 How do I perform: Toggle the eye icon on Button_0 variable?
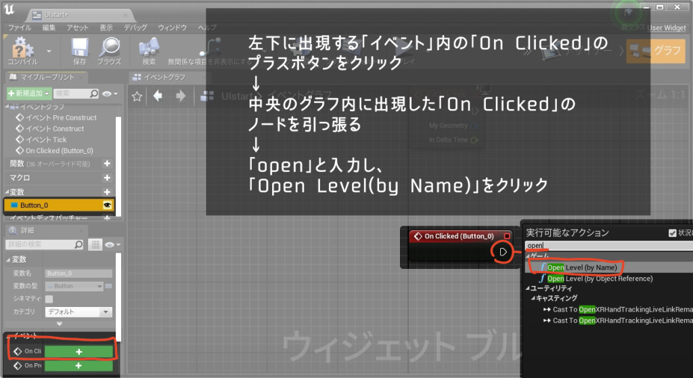106,205
